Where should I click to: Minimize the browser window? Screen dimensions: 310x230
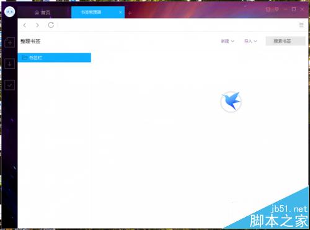pyautogui.click(x=285, y=9)
